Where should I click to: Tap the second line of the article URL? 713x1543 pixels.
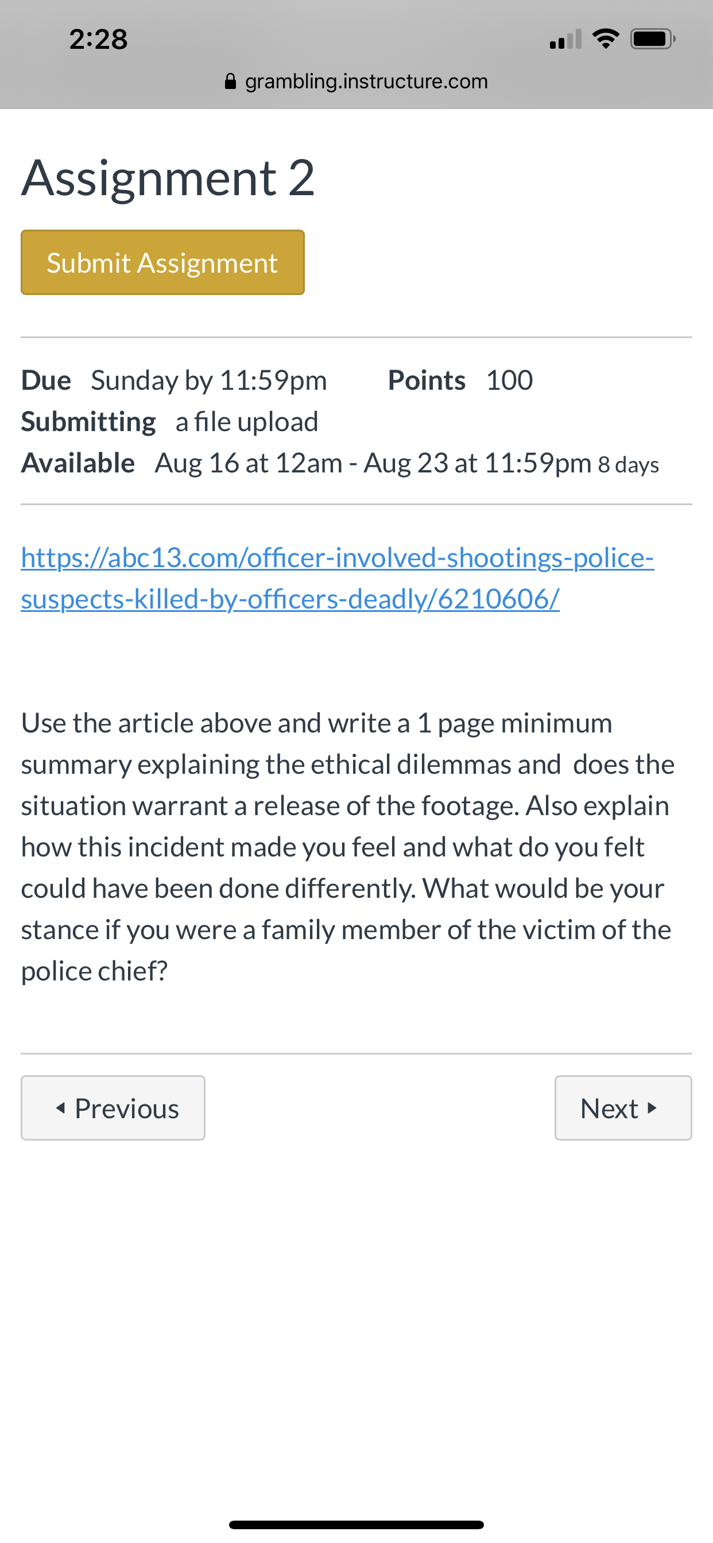290,599
